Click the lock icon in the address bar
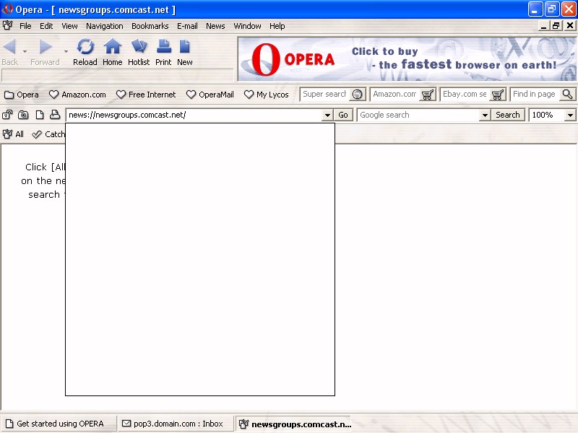The width and height of the screenshot is (578, 433). 7,115
